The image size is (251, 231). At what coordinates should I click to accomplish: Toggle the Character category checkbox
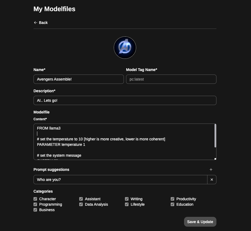(35, 199)
